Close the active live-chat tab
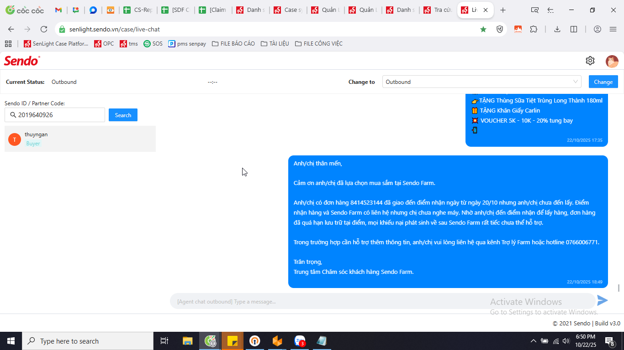624x350 pixels. (486, 10)
